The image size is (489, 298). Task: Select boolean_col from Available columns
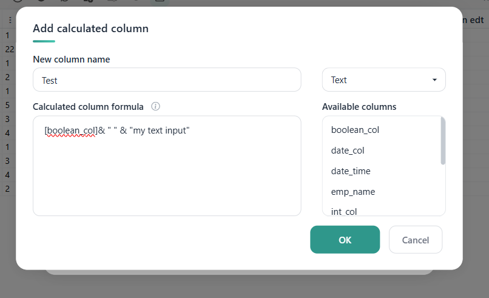tap(355, 130)
